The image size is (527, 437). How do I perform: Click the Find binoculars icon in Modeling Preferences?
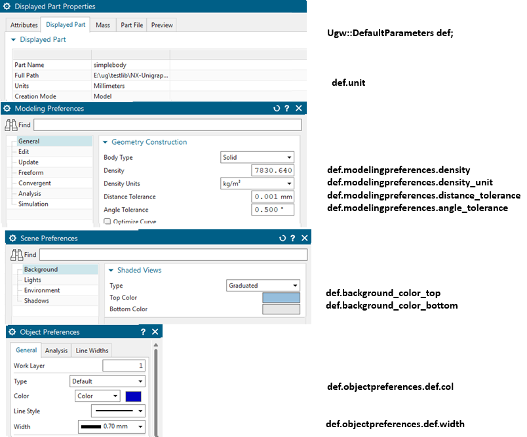point(11,124)
